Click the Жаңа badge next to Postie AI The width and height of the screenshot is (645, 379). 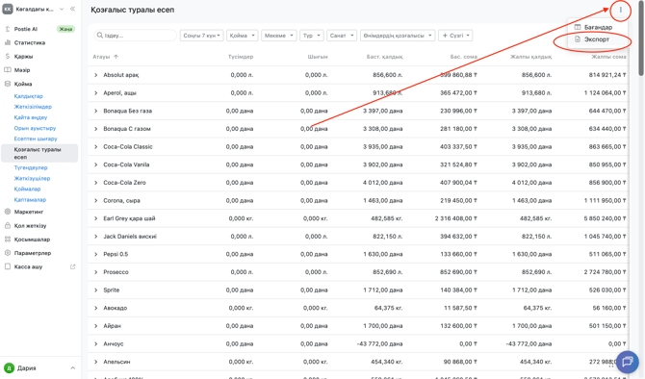click(65, 29)
